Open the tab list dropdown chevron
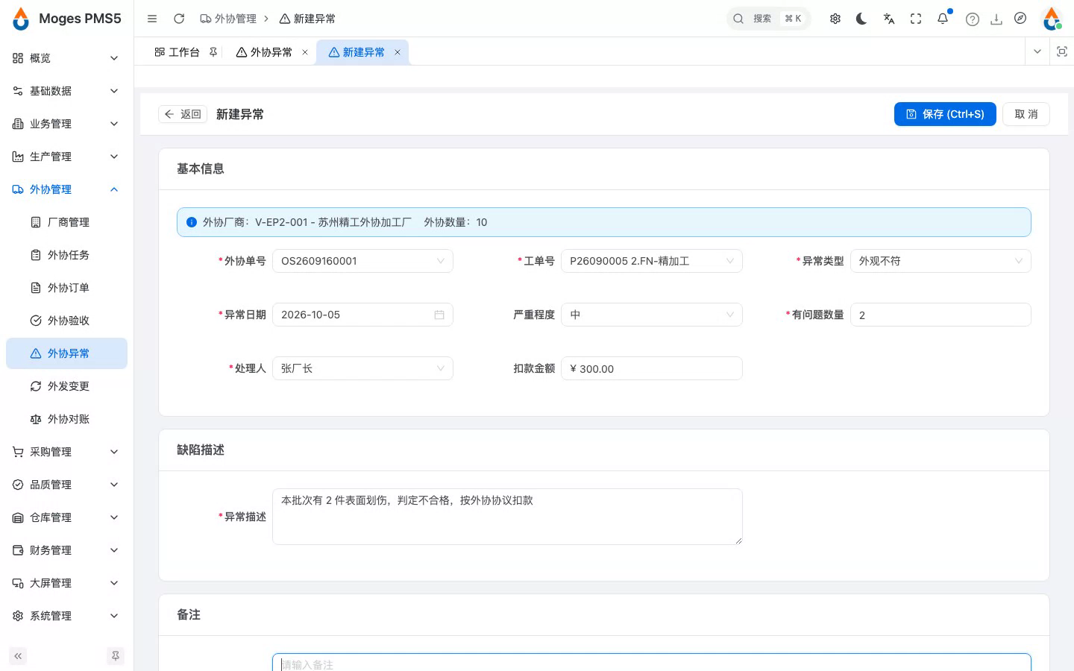This screenshot has width=1074, height=671. [1037, 51]
